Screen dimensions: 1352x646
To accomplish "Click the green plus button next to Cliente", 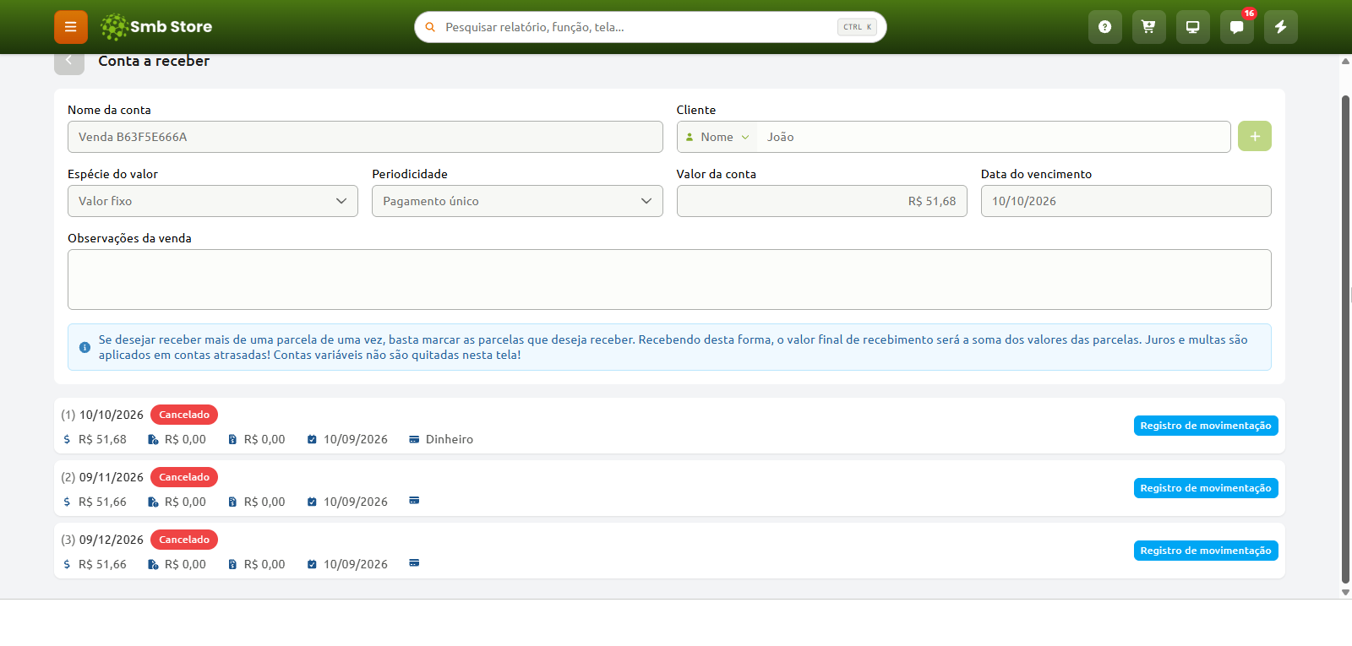I will pos(1255,136).
